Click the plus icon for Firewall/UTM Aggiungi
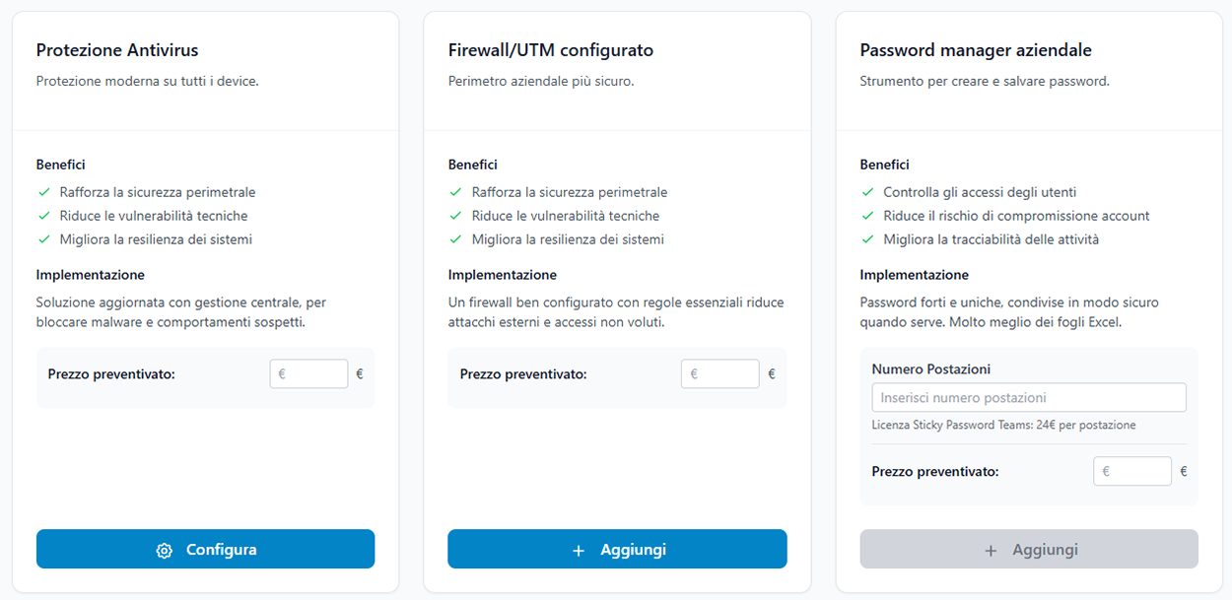Viewport: 1232px width, 600px height. pyautogui.click(x=579, y=551)
